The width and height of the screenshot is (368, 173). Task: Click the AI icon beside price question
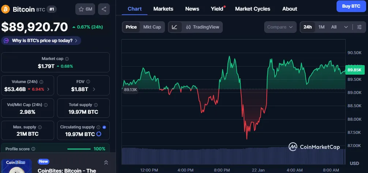click(7, 41)
